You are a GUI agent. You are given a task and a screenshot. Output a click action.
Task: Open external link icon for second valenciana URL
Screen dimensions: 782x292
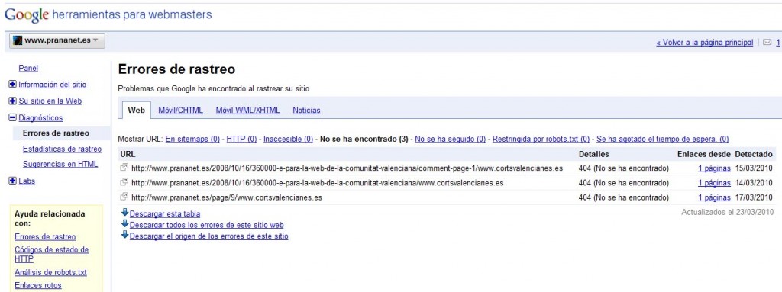(x=124, y=182)
